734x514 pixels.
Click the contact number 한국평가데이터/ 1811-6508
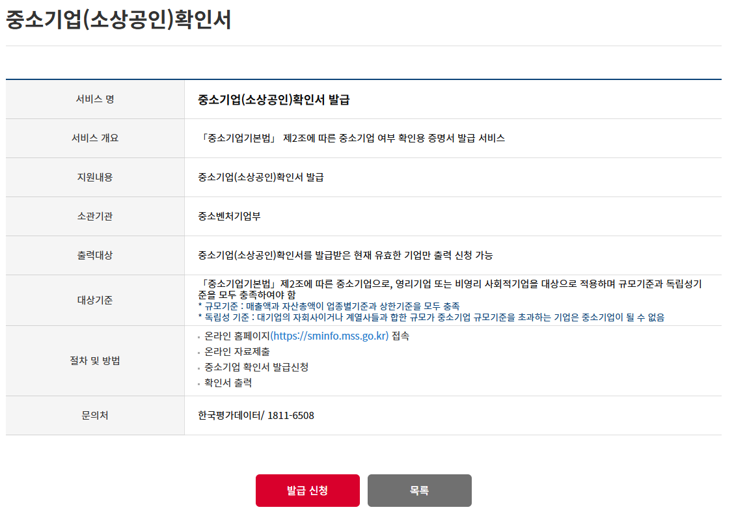(256, 416)
